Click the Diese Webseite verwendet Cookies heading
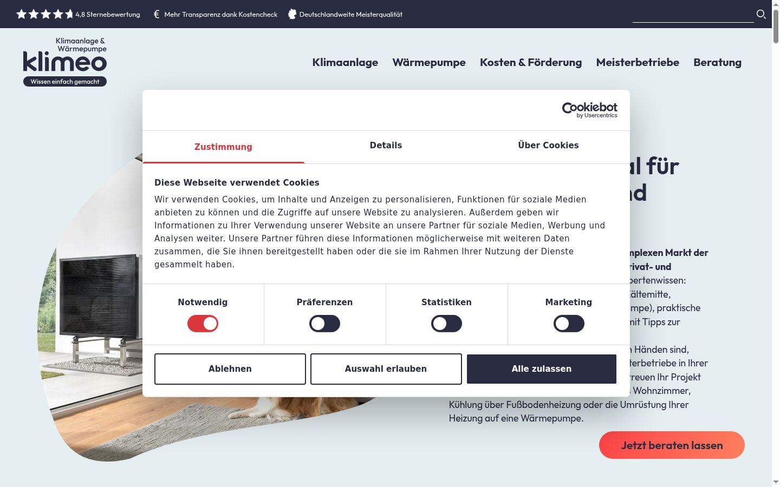Image resolution: width=780 pixels, height=487 pixels. pos(237,183)
